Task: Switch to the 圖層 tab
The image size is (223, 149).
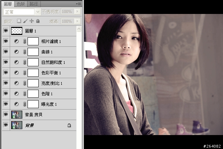Action: click(x=8, y=4)
